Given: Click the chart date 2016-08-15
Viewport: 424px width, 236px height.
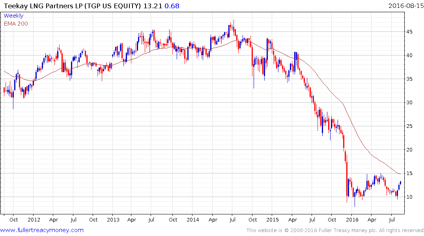Looking at the screenshot, I should point(406,6).
